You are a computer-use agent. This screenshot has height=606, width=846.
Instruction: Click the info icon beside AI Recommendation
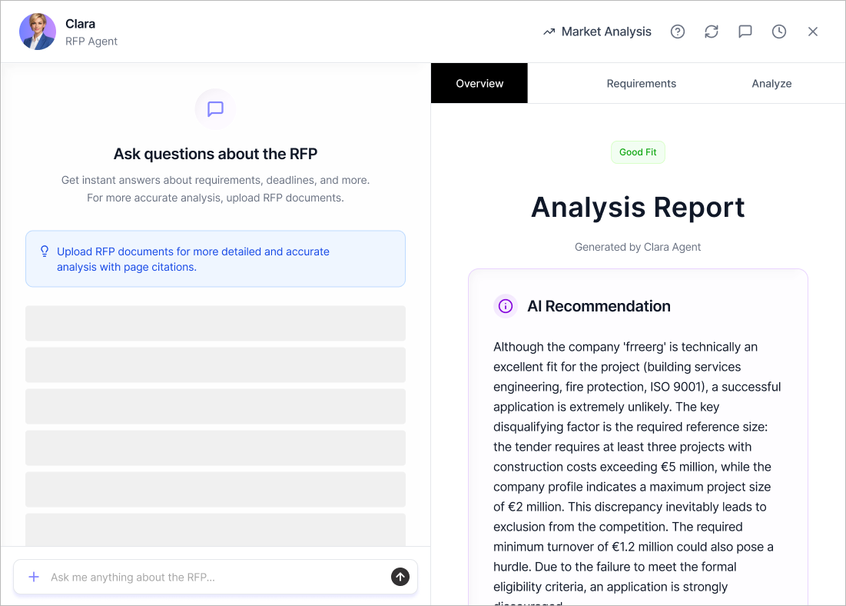506,306
